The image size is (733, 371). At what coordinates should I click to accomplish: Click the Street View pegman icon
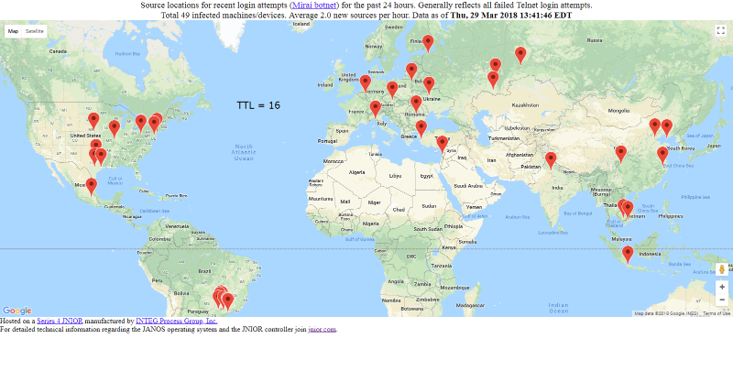click(722, 269)
